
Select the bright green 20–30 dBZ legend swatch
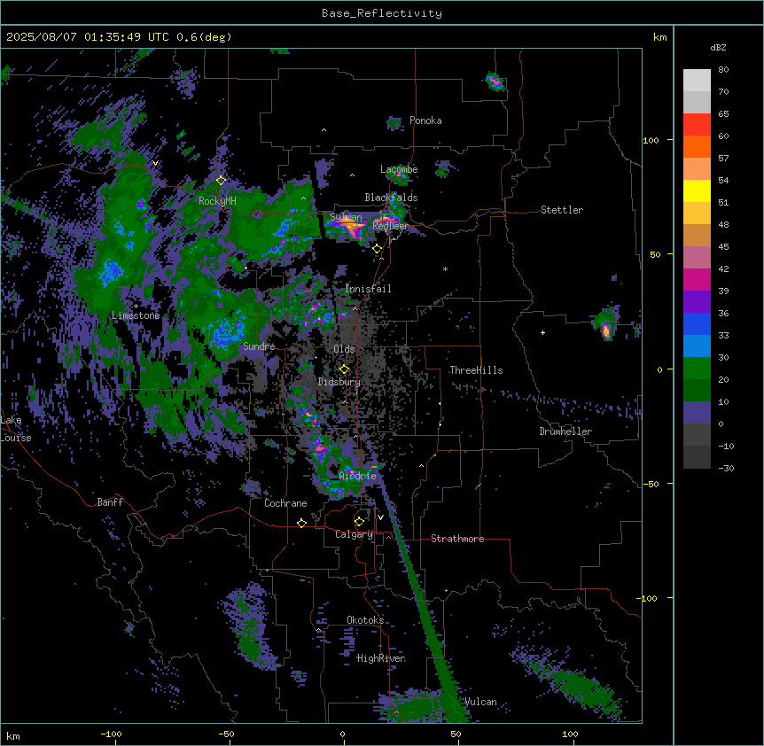697,369
